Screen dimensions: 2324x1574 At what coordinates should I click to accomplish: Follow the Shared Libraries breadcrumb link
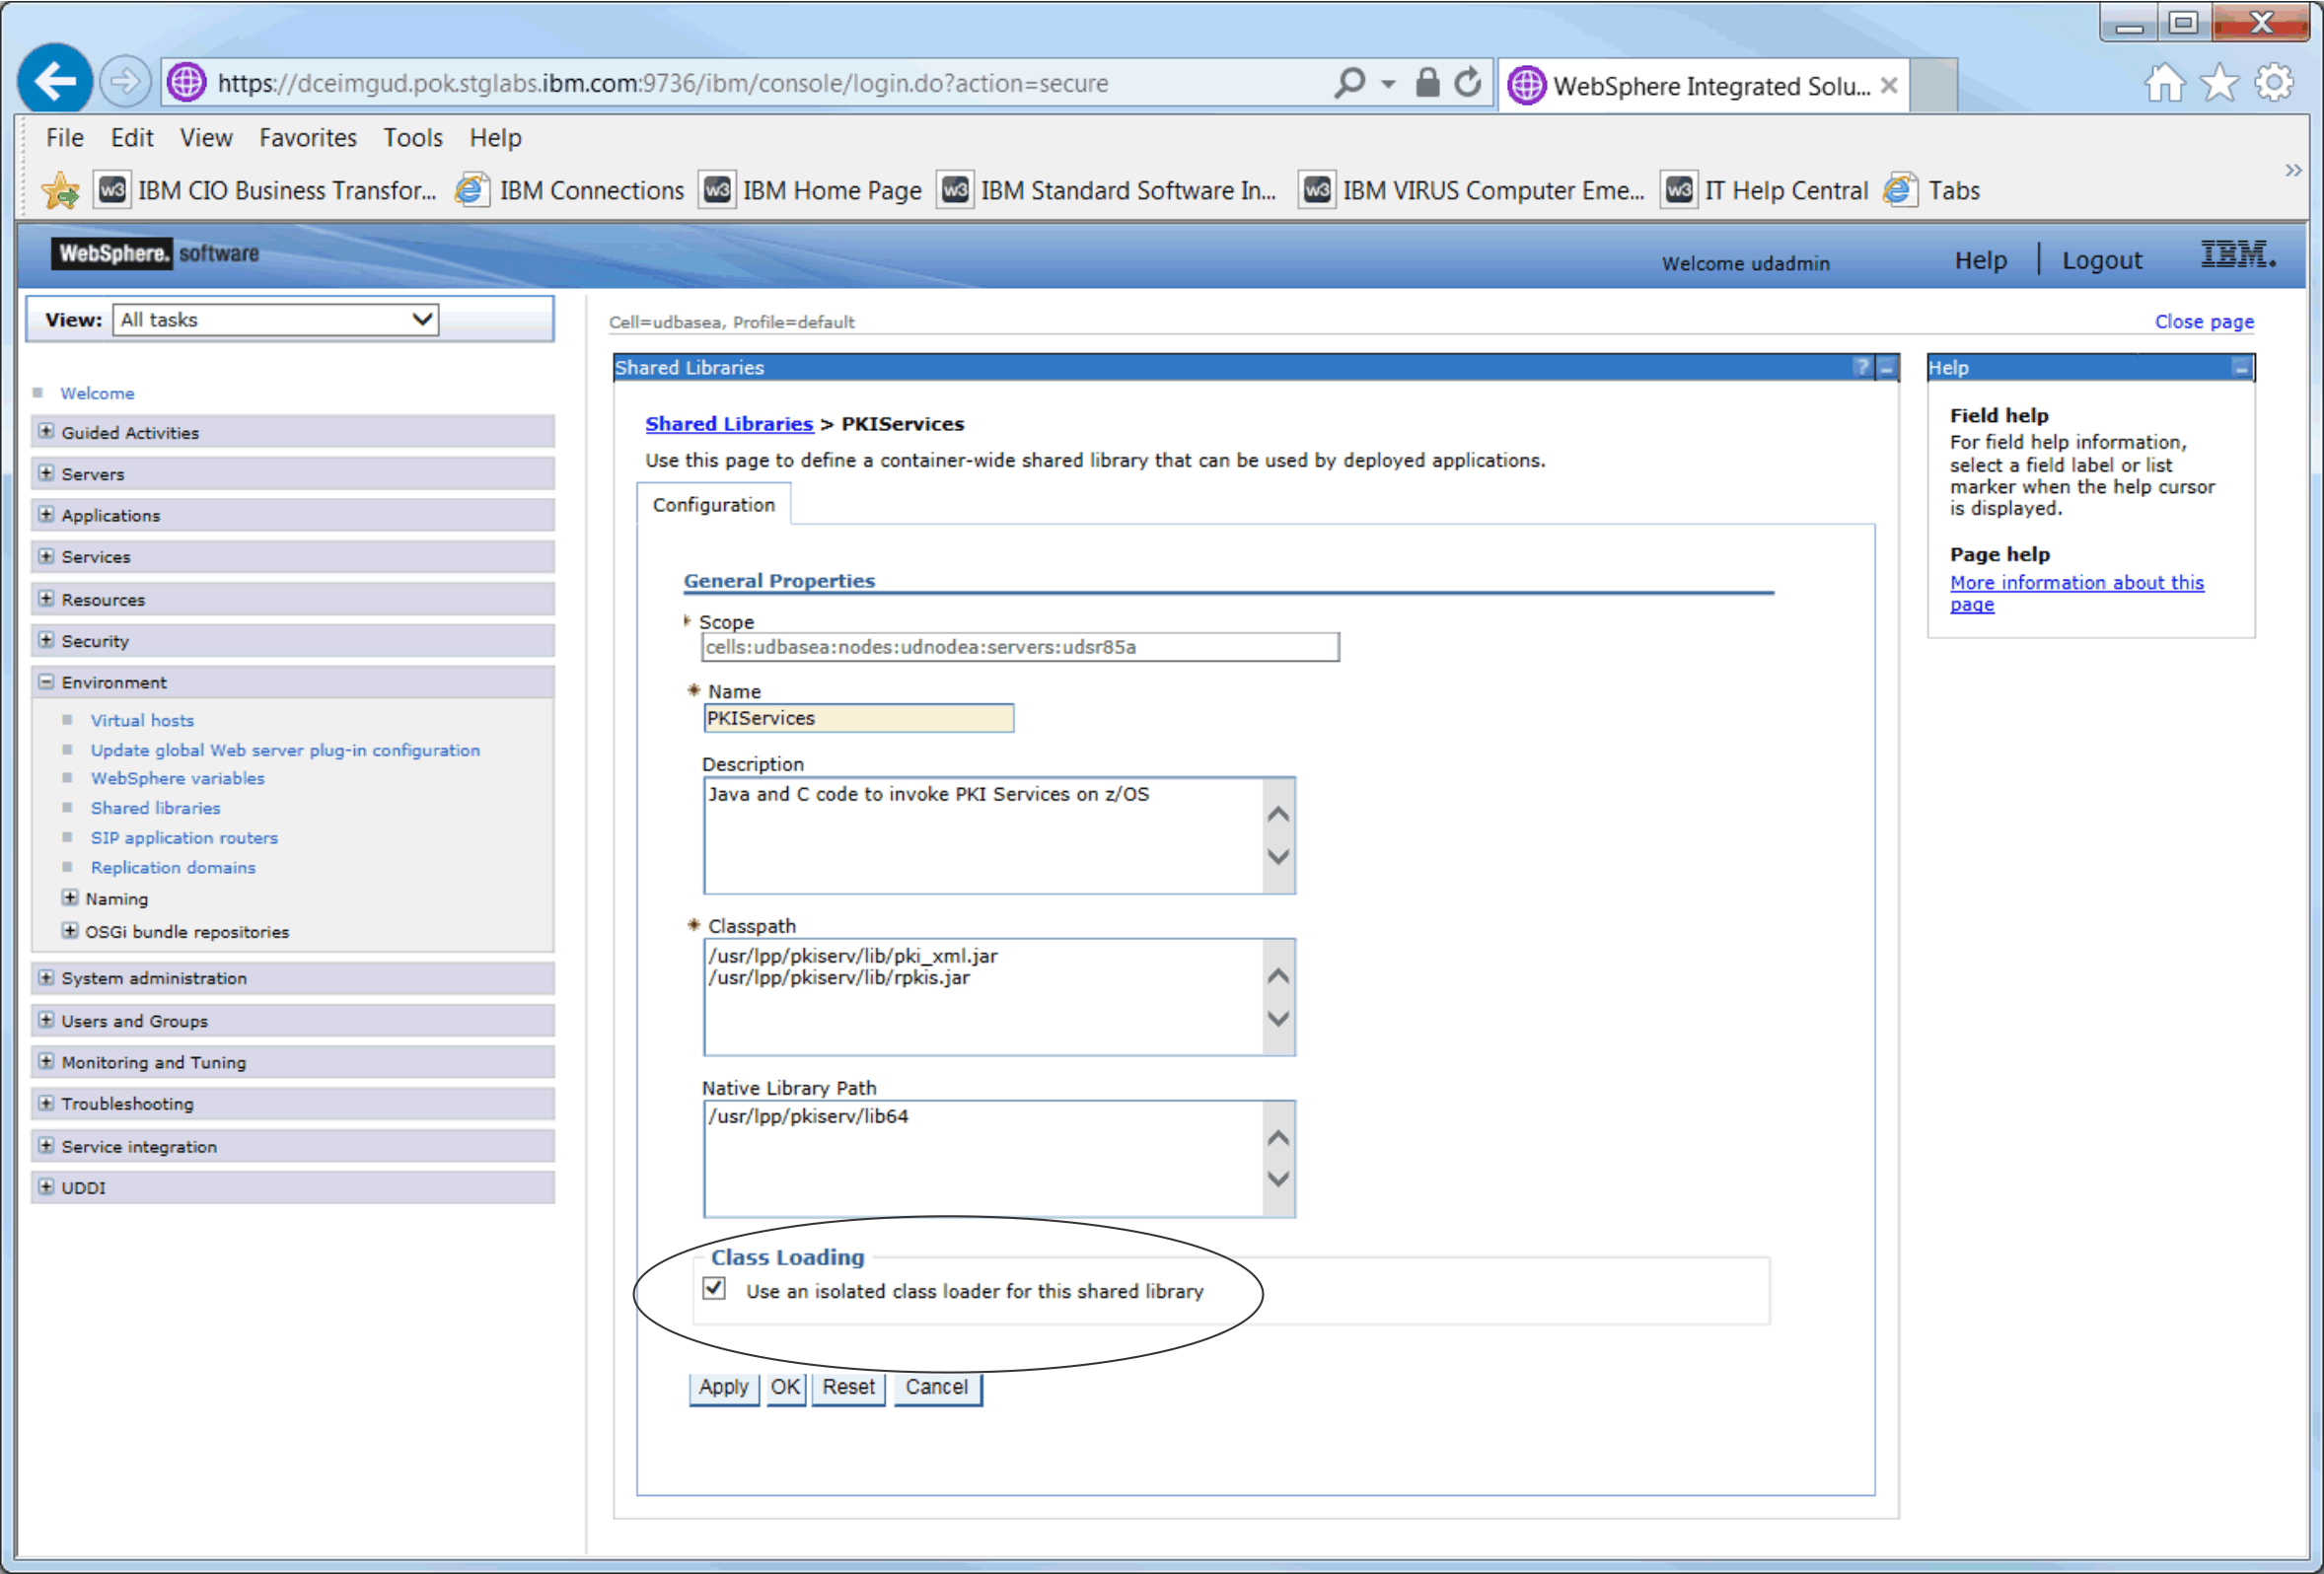click(x=728, y=424)
